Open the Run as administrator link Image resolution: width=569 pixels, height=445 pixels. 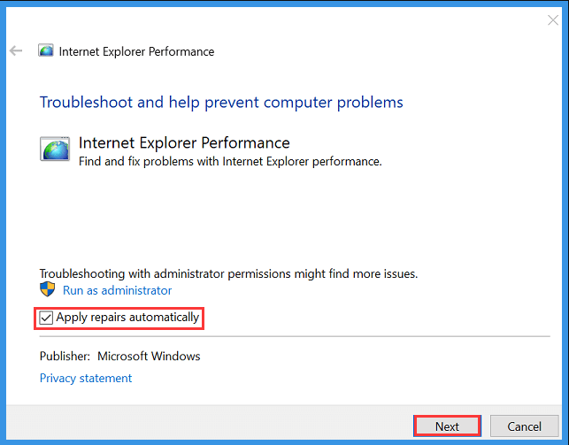coord(117,290)
